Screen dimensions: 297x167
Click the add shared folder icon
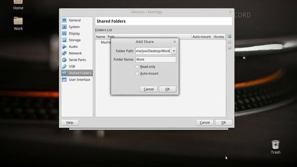tap(230, 36)
